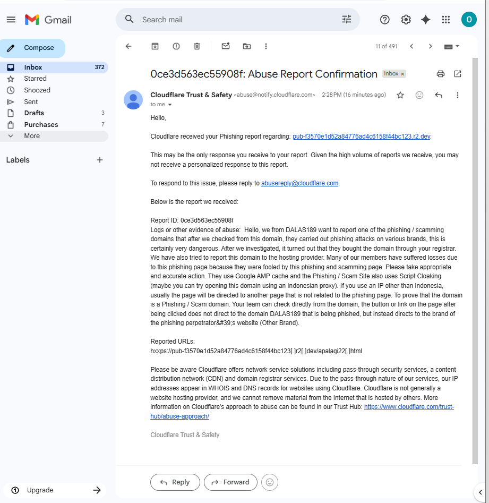Add emoji reaction next to Forward
The height and width of the screenshot is (503, 489).
click(270, 482)
